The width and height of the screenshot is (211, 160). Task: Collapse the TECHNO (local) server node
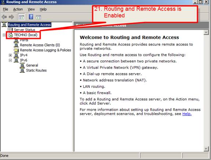tap(4, 35)
